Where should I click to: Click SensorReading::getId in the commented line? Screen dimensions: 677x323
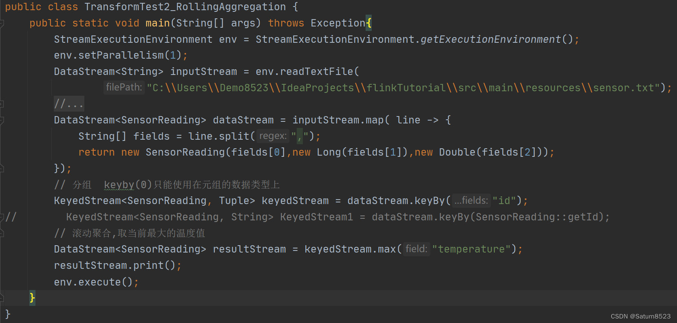coord(538,217)
